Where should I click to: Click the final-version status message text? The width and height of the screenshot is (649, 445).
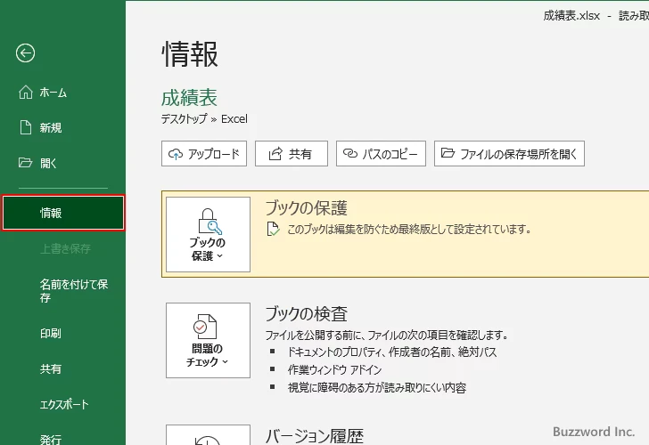pos(409,229)
